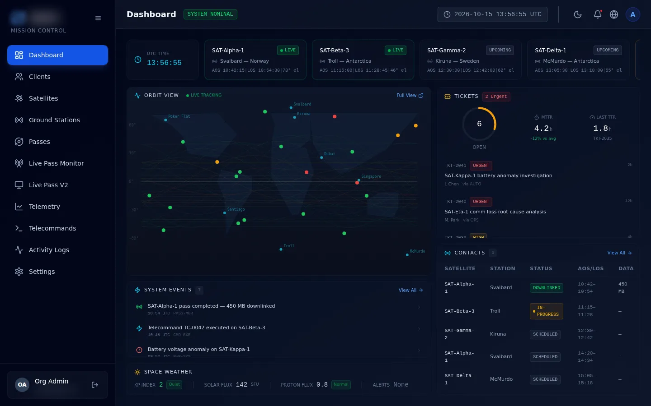This screenshot has height=406, width=651.
Task: Select the SAT-Gamma-2 upcoming pass card
Action: point(471,60)
